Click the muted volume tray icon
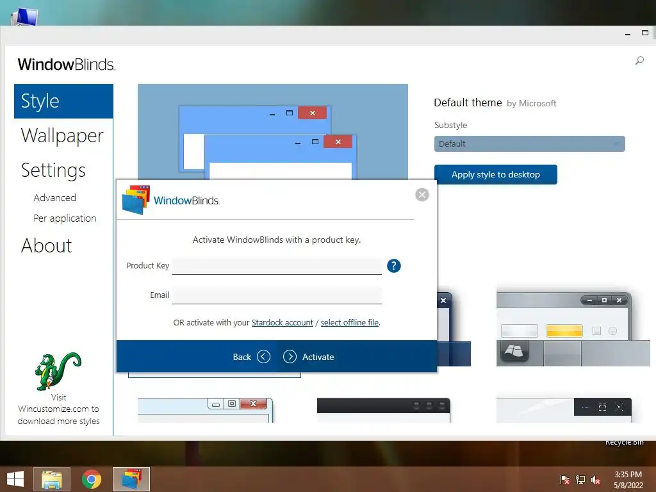 tap(596, 480)
